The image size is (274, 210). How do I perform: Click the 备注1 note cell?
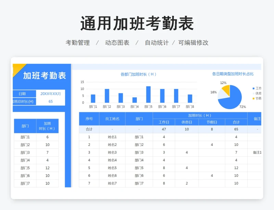point(254,152)
